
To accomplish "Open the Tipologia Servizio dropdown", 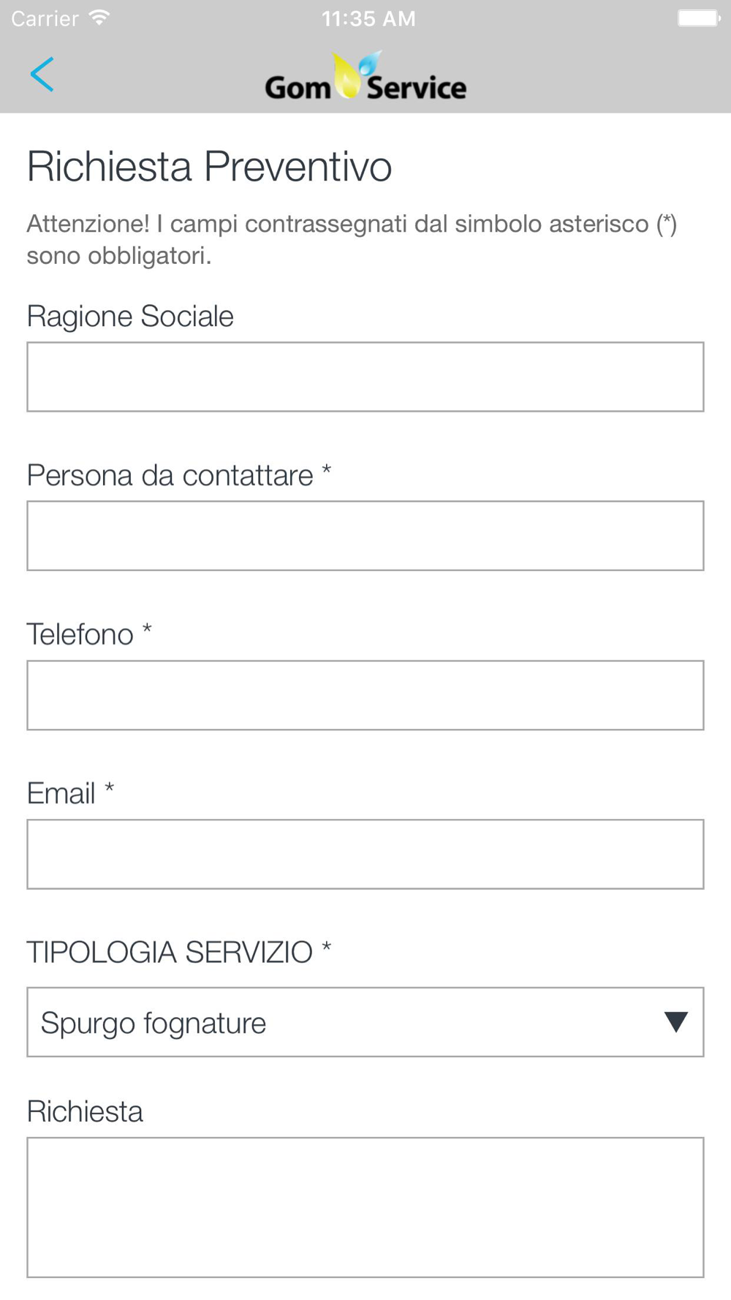I will [365, 1022].
